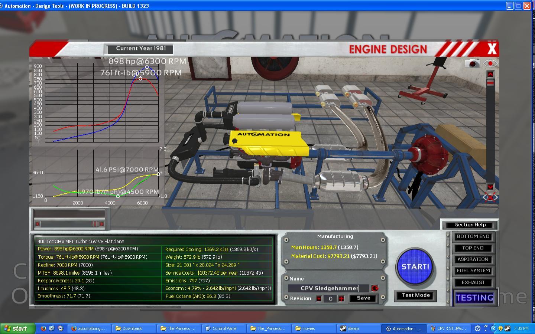Close Engine Design panel with white X
This screenshot has width=535, height=334.
[492, 49]
